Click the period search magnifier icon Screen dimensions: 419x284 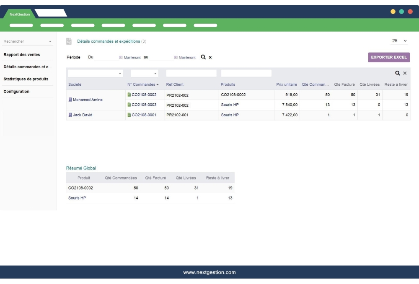203,57
